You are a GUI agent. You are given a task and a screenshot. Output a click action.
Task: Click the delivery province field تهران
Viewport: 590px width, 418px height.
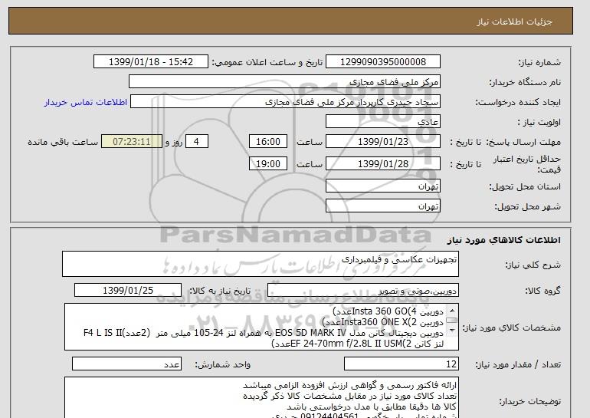click(382, 186)
